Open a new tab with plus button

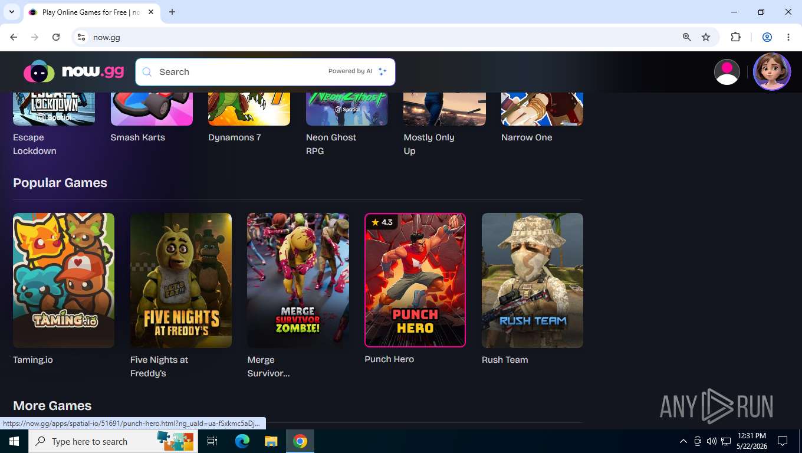click(172, 12)
